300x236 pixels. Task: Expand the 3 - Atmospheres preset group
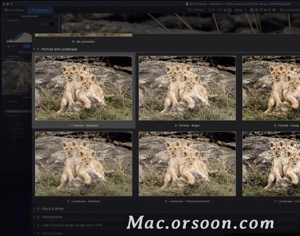click(x=35, y=217)
